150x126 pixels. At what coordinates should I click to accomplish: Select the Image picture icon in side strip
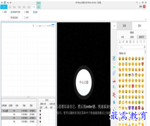coord(114,65)
